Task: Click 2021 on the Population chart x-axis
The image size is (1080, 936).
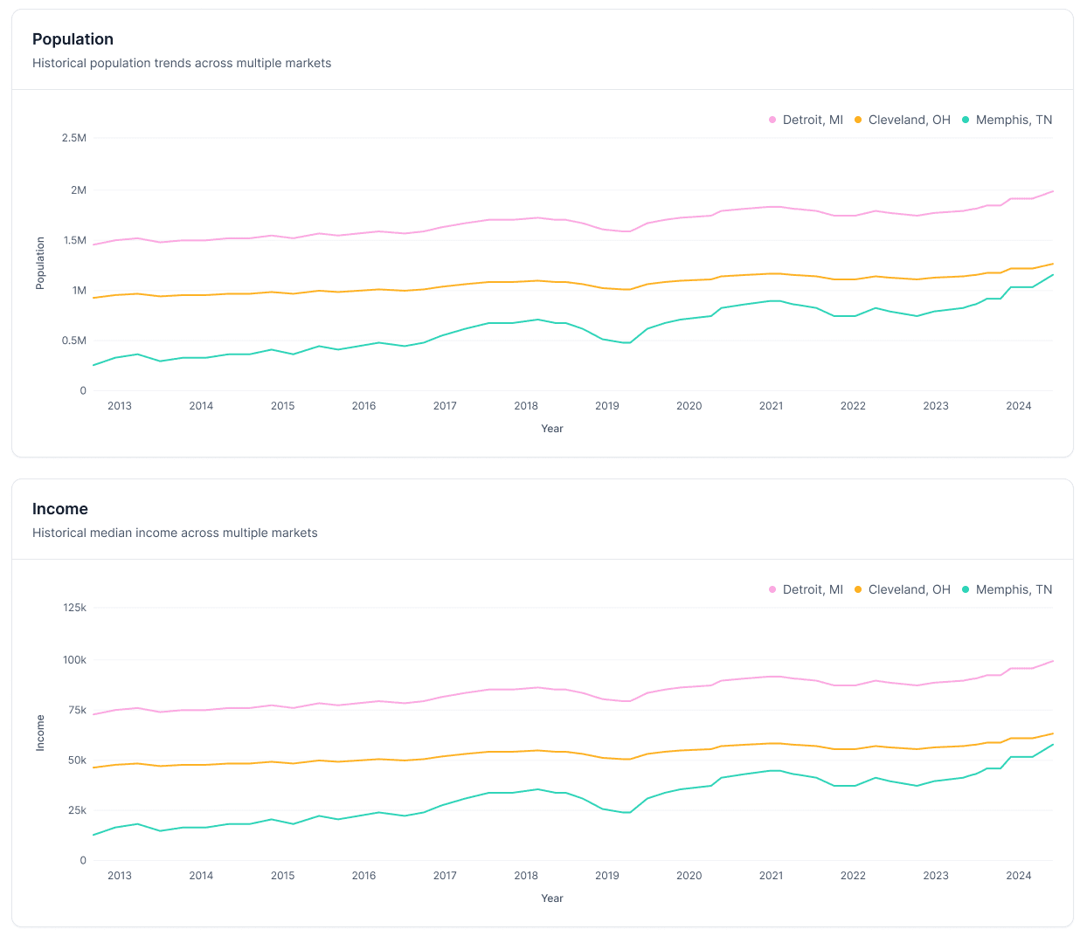Action: [771, 406]
